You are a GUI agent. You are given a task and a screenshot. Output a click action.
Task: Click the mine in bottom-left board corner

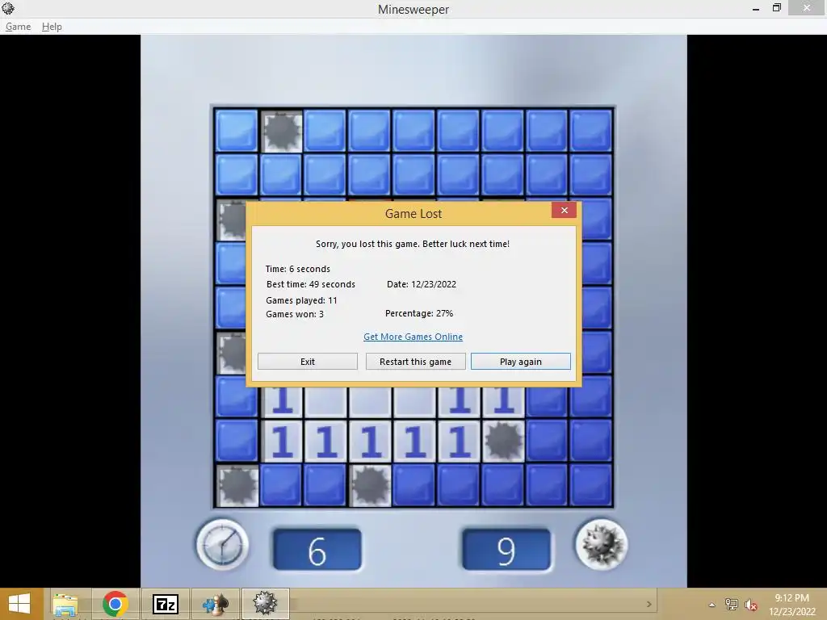[x=237, y=485]
